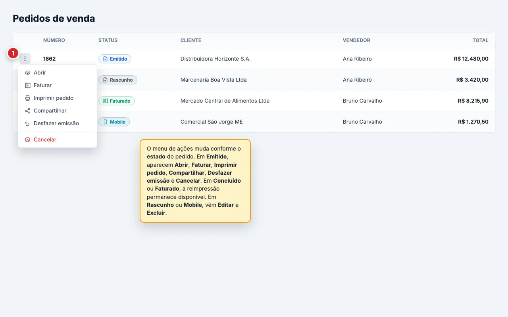This screenshot has height=317, width=508.
Task: Sort by the NÚMERO column header
Action: pos(54,40)
